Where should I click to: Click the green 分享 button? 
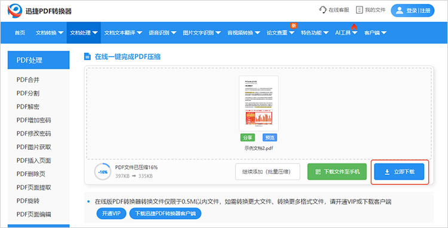pyautogui.click(x=247, y=137)
